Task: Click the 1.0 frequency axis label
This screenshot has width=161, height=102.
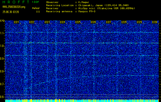Action: pos(2,46)
